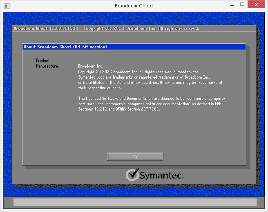Click the 'software" and "commercial computer software documentation"' line
This screenshot has height=212, width=268.
(x=150, y=104)
